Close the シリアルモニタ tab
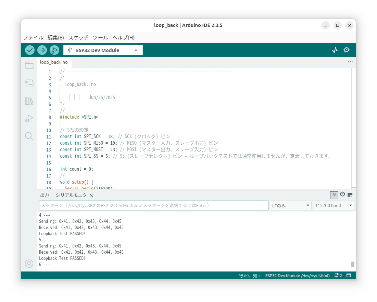 [92, 196]
